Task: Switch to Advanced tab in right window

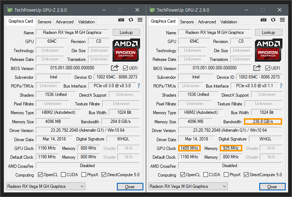Action: (207, 22)
